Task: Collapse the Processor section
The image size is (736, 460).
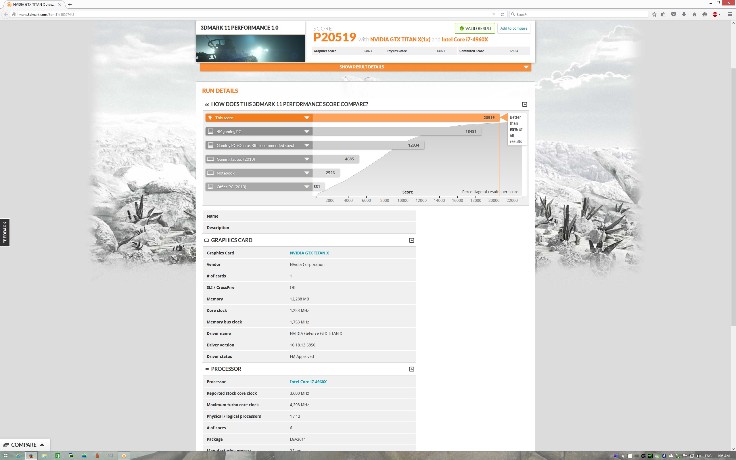Action: point(411,369)
